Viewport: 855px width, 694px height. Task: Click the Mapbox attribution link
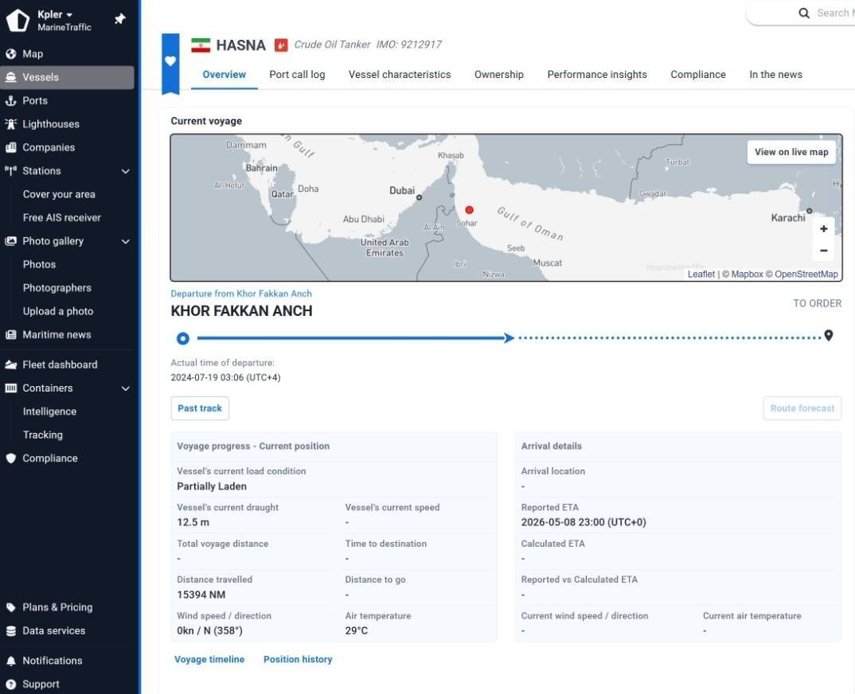747,275
